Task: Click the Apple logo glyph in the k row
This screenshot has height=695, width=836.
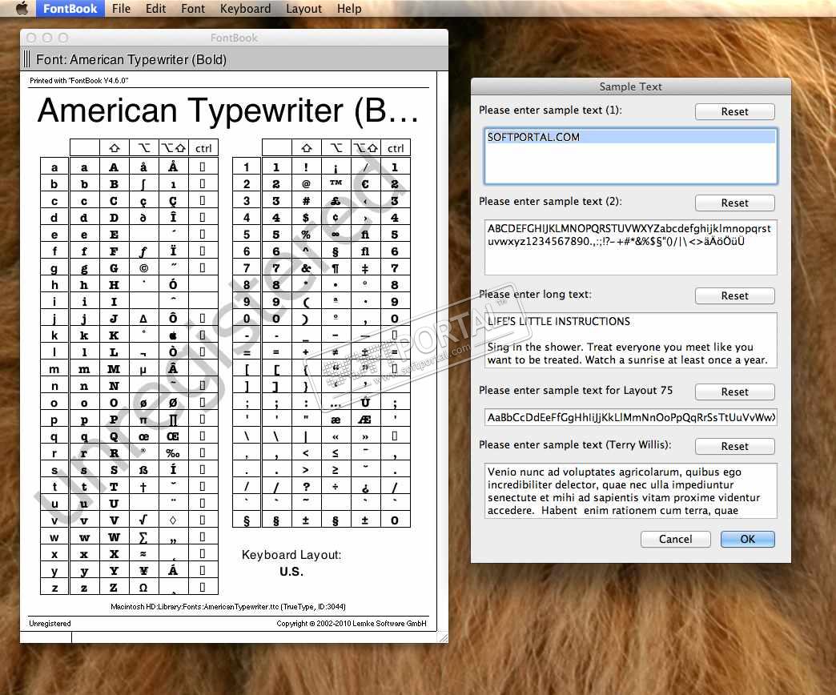Action: pos(173,335)
